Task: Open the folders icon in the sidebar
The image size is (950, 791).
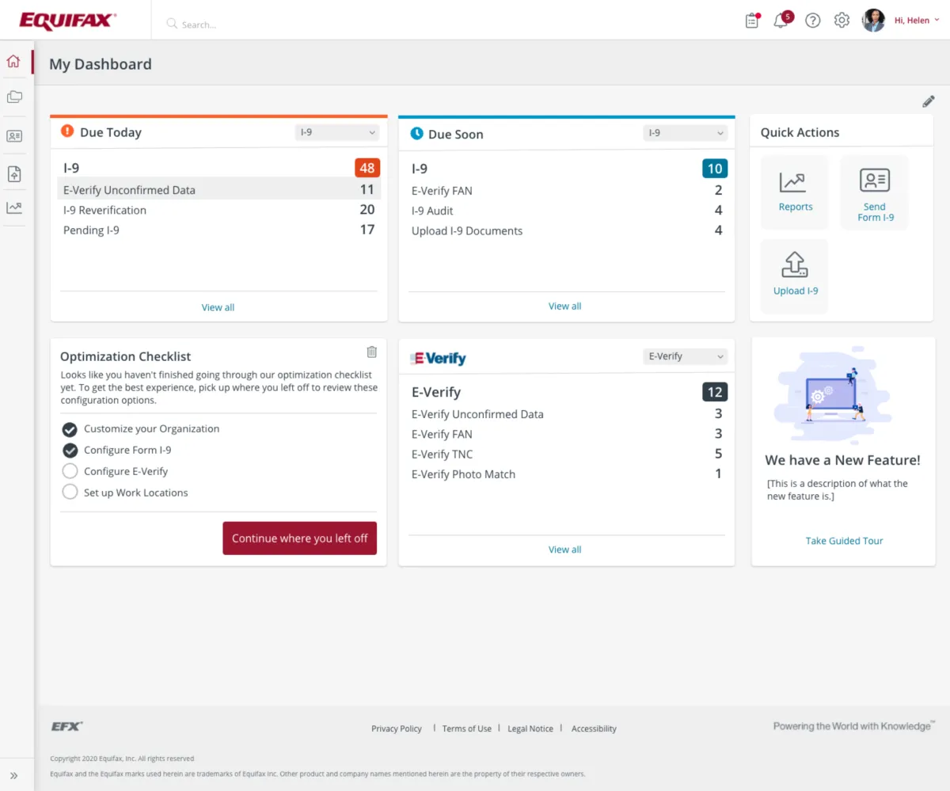Action: point(13,97)
